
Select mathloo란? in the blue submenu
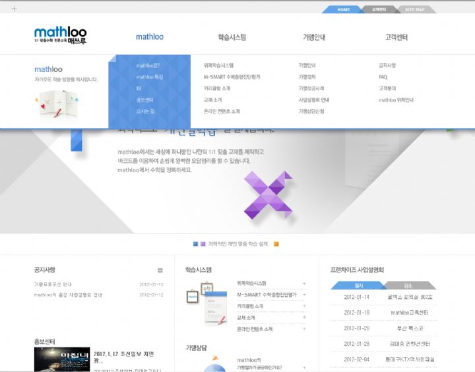pos(148,65)
